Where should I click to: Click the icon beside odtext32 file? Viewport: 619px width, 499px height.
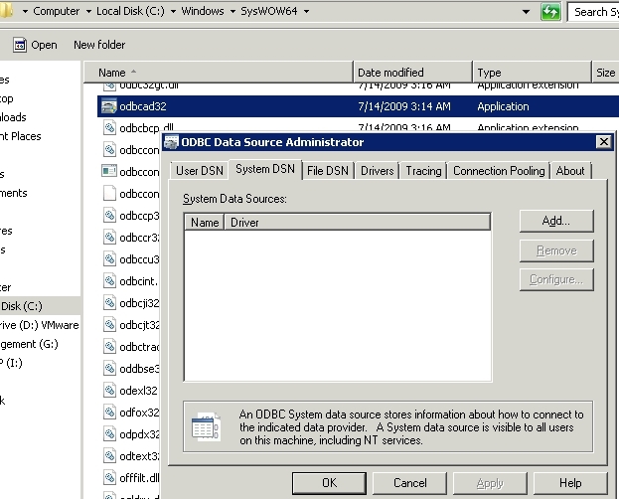(x=109, y=456)
